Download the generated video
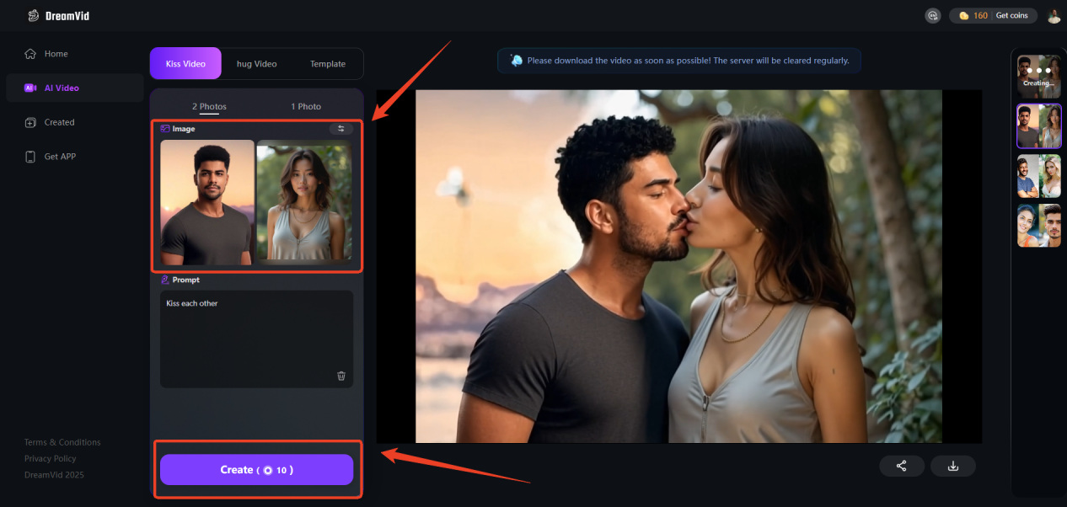Screen dimensions: 1067x507 tap(953, 466)
